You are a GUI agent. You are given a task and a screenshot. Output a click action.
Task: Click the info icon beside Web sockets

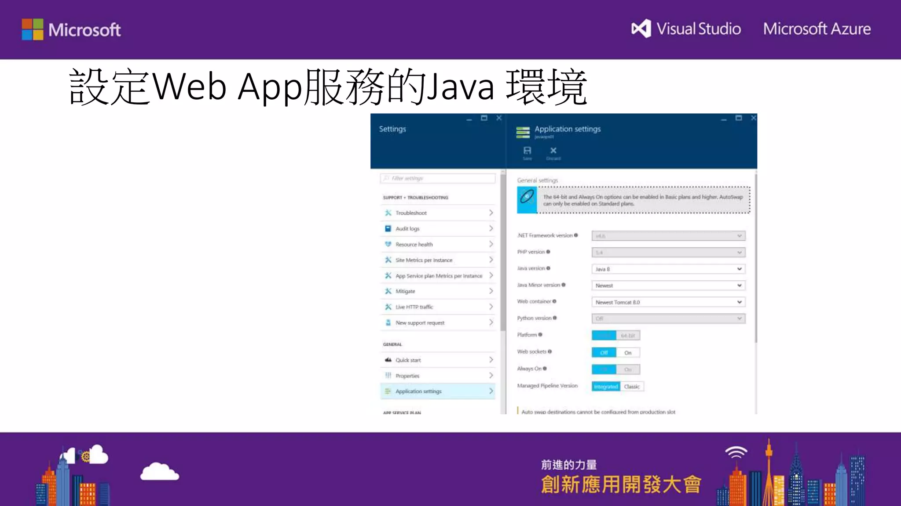tap(550, 351)
